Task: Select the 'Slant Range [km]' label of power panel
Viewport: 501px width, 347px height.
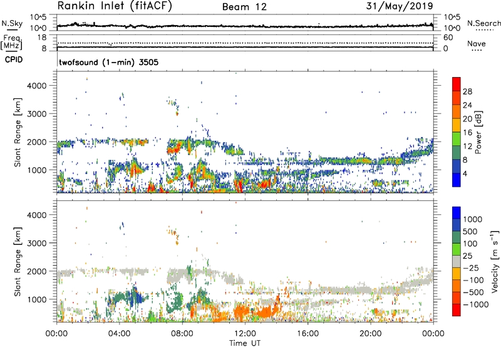Action: point(18,132)
